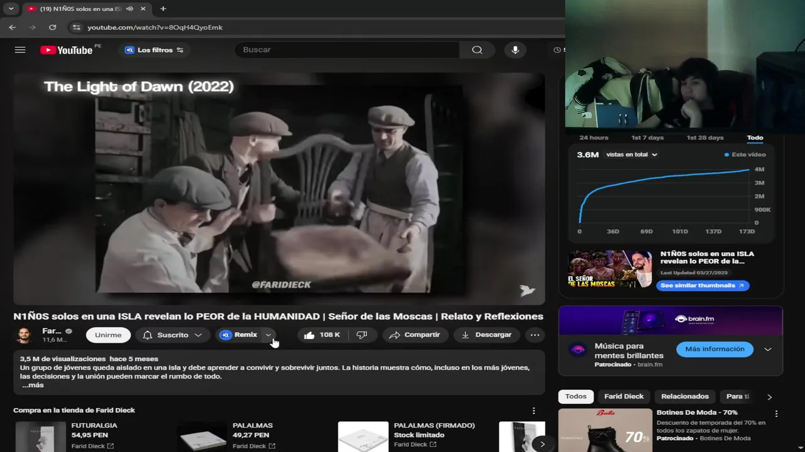The image size is (805, 452).
Task: Click the brain.fm sponsor logo icon
Action: coord(577,350)
